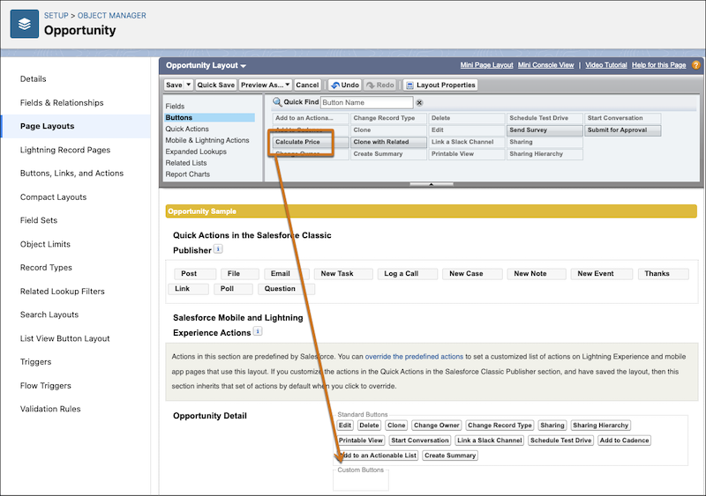This screenshot has height=496, width=706.
Task: Click the Create Summary palette item
Action: pyautogui.click(x=388, y=154)
